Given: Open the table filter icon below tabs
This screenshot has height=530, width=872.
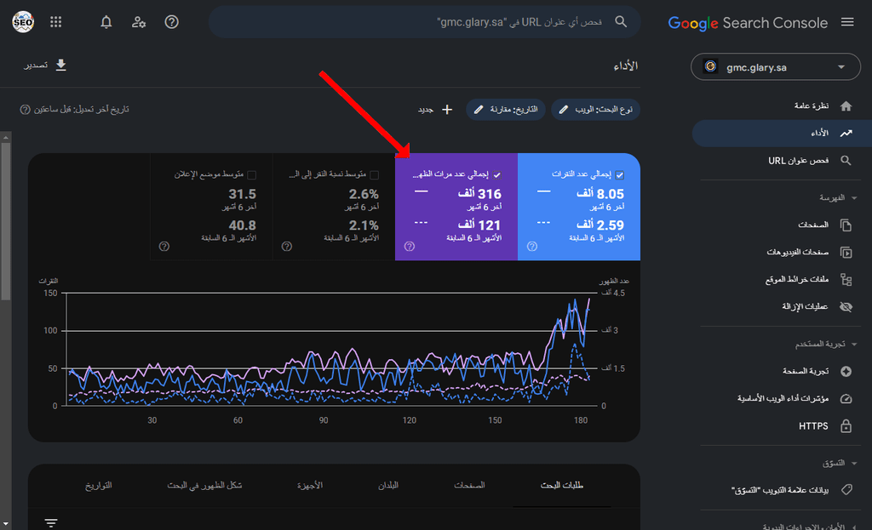Looking at the screenshot, I should tap(51, 523).
